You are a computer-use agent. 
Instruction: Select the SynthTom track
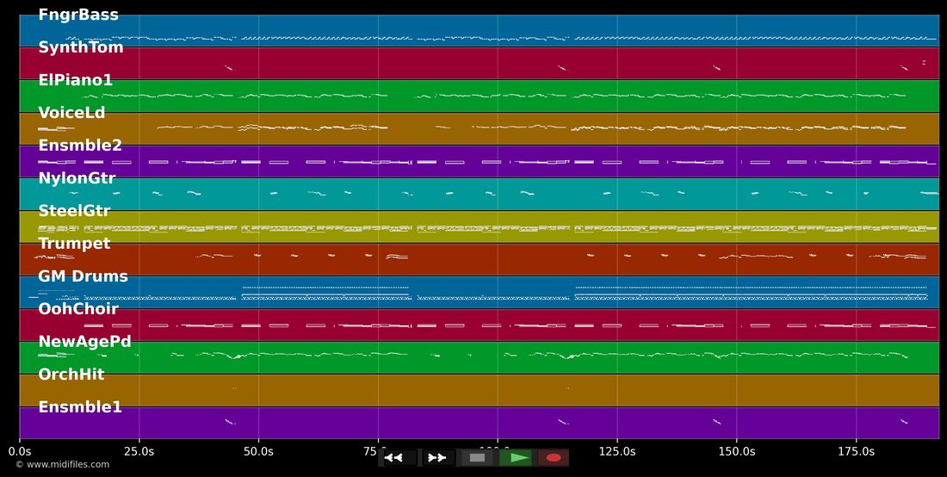coord(479,64)
